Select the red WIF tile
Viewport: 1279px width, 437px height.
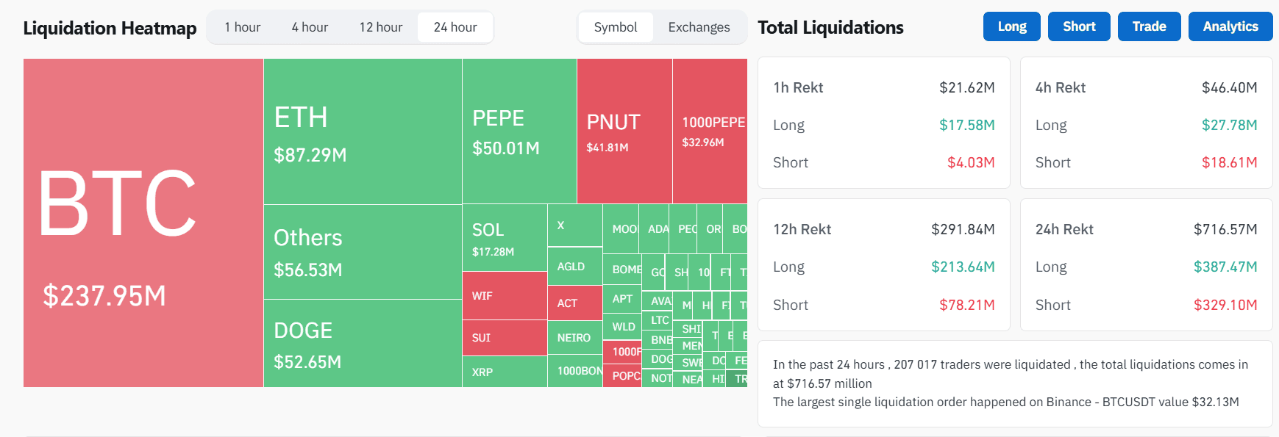505,296
